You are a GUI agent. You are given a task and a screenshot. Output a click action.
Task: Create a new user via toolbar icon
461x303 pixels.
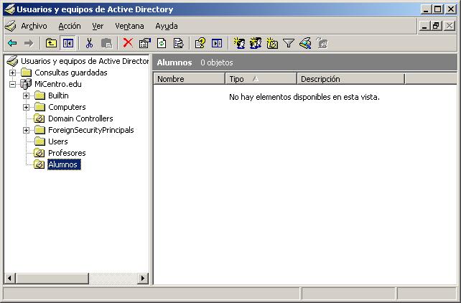[x=239, y=43]
